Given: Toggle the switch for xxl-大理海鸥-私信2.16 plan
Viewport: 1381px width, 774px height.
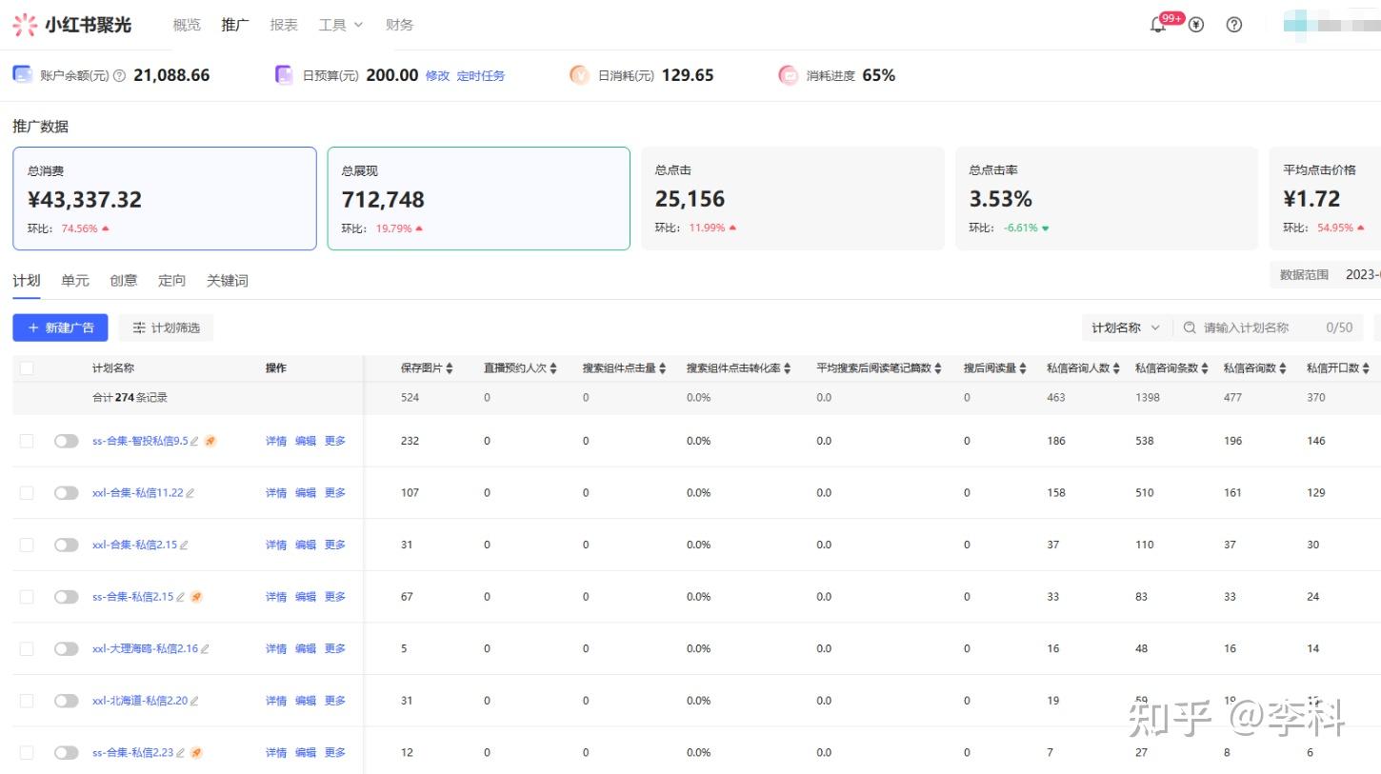Looking at the screenshot, I should pyautogui.click(x=67, y=648).
